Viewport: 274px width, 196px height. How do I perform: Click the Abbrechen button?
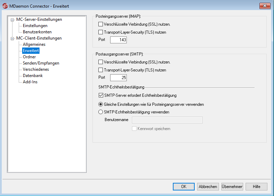click(x=208, y=187)
